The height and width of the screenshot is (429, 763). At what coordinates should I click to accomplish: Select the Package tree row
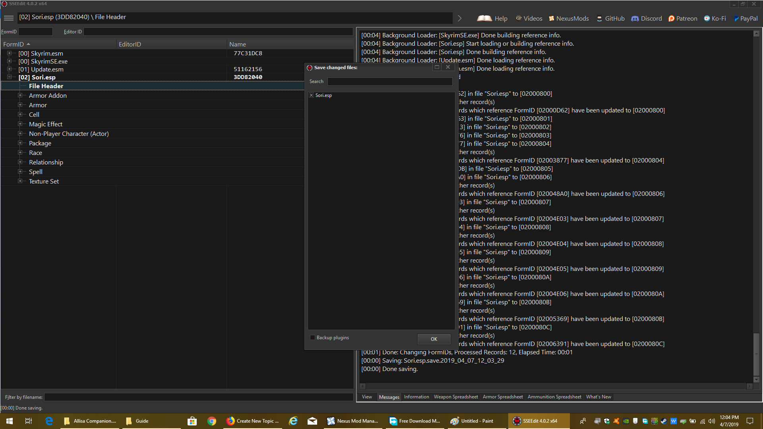pyautogui.click(x=153, y=143)
